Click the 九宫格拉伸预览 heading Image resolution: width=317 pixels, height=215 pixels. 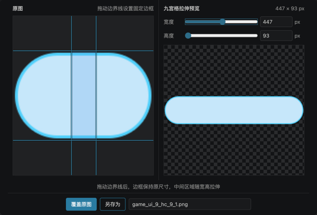[x=181, y=8]
